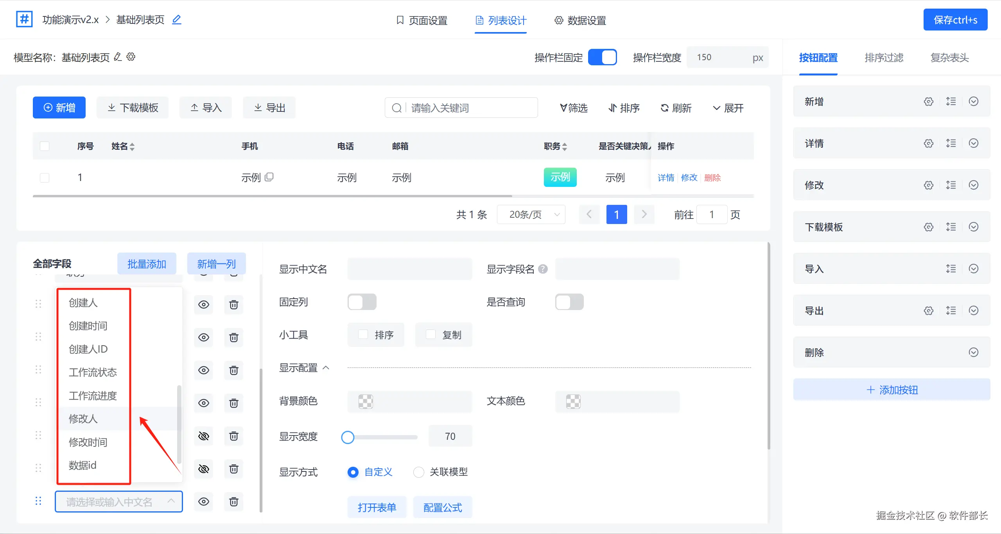This screenshot has width=1001, height=534.
Task: Click the gear icon on 新增 button row
Action: click(x=929, y=102)
